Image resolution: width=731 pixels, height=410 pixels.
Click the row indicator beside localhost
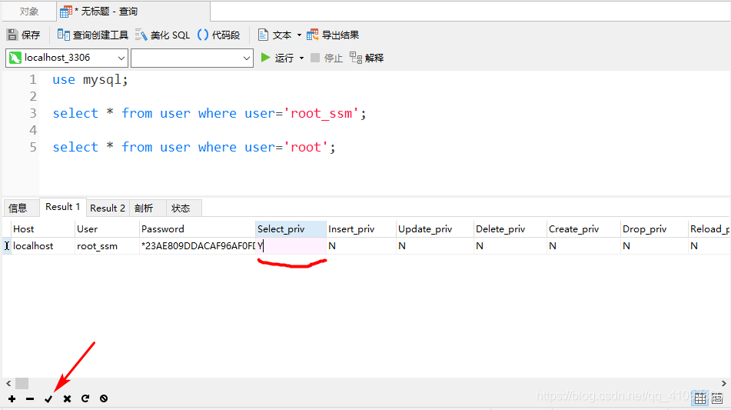6,246
